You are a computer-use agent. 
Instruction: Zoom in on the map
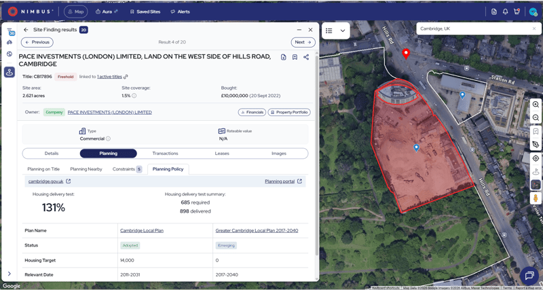(536, 105)
